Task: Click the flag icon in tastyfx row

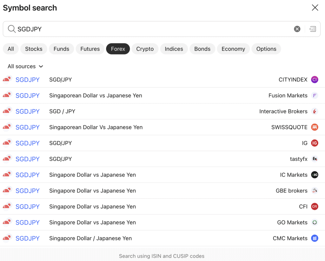Action: pyautogui.click(x=7, y=159)
